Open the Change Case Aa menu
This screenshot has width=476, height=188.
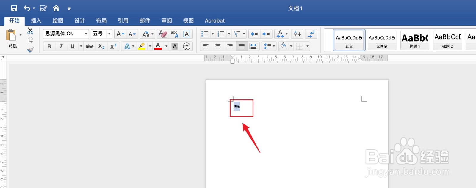point(148,34)
